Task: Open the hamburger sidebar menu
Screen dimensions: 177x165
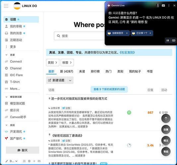Action: click(6, 6)
